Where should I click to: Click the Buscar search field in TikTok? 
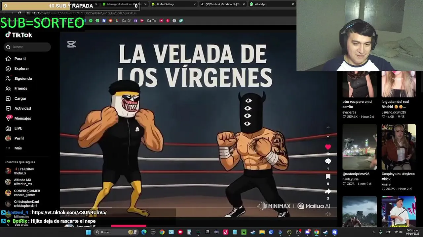coord(28,47)
